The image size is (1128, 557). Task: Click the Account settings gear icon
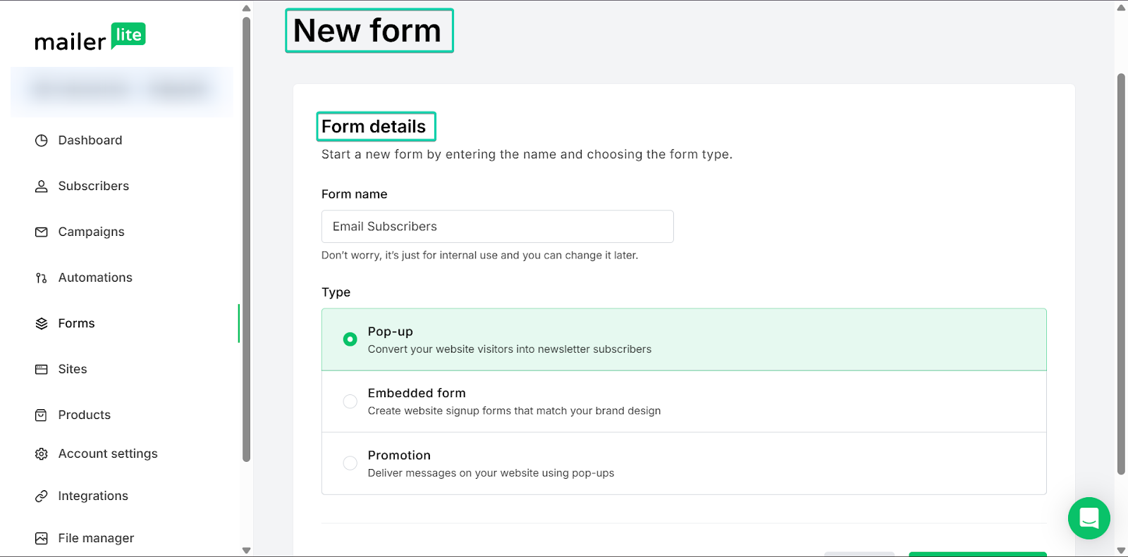pos(42,454)
